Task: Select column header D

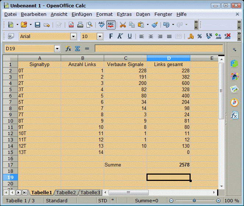Action: tap(169, 58)
